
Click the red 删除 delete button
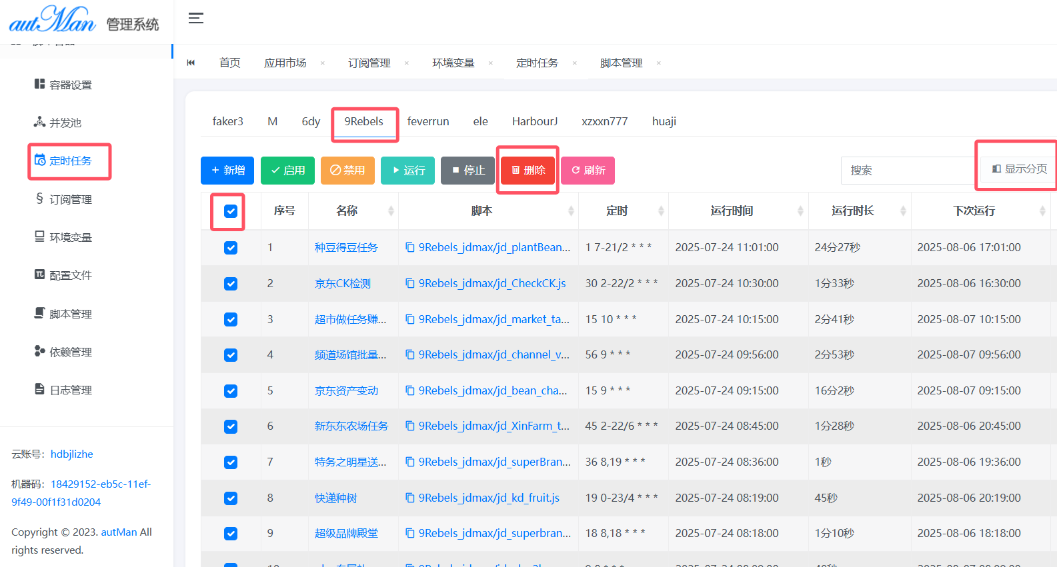[527, 171]
